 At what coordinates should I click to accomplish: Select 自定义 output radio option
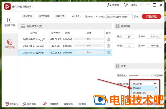point(97,17)
